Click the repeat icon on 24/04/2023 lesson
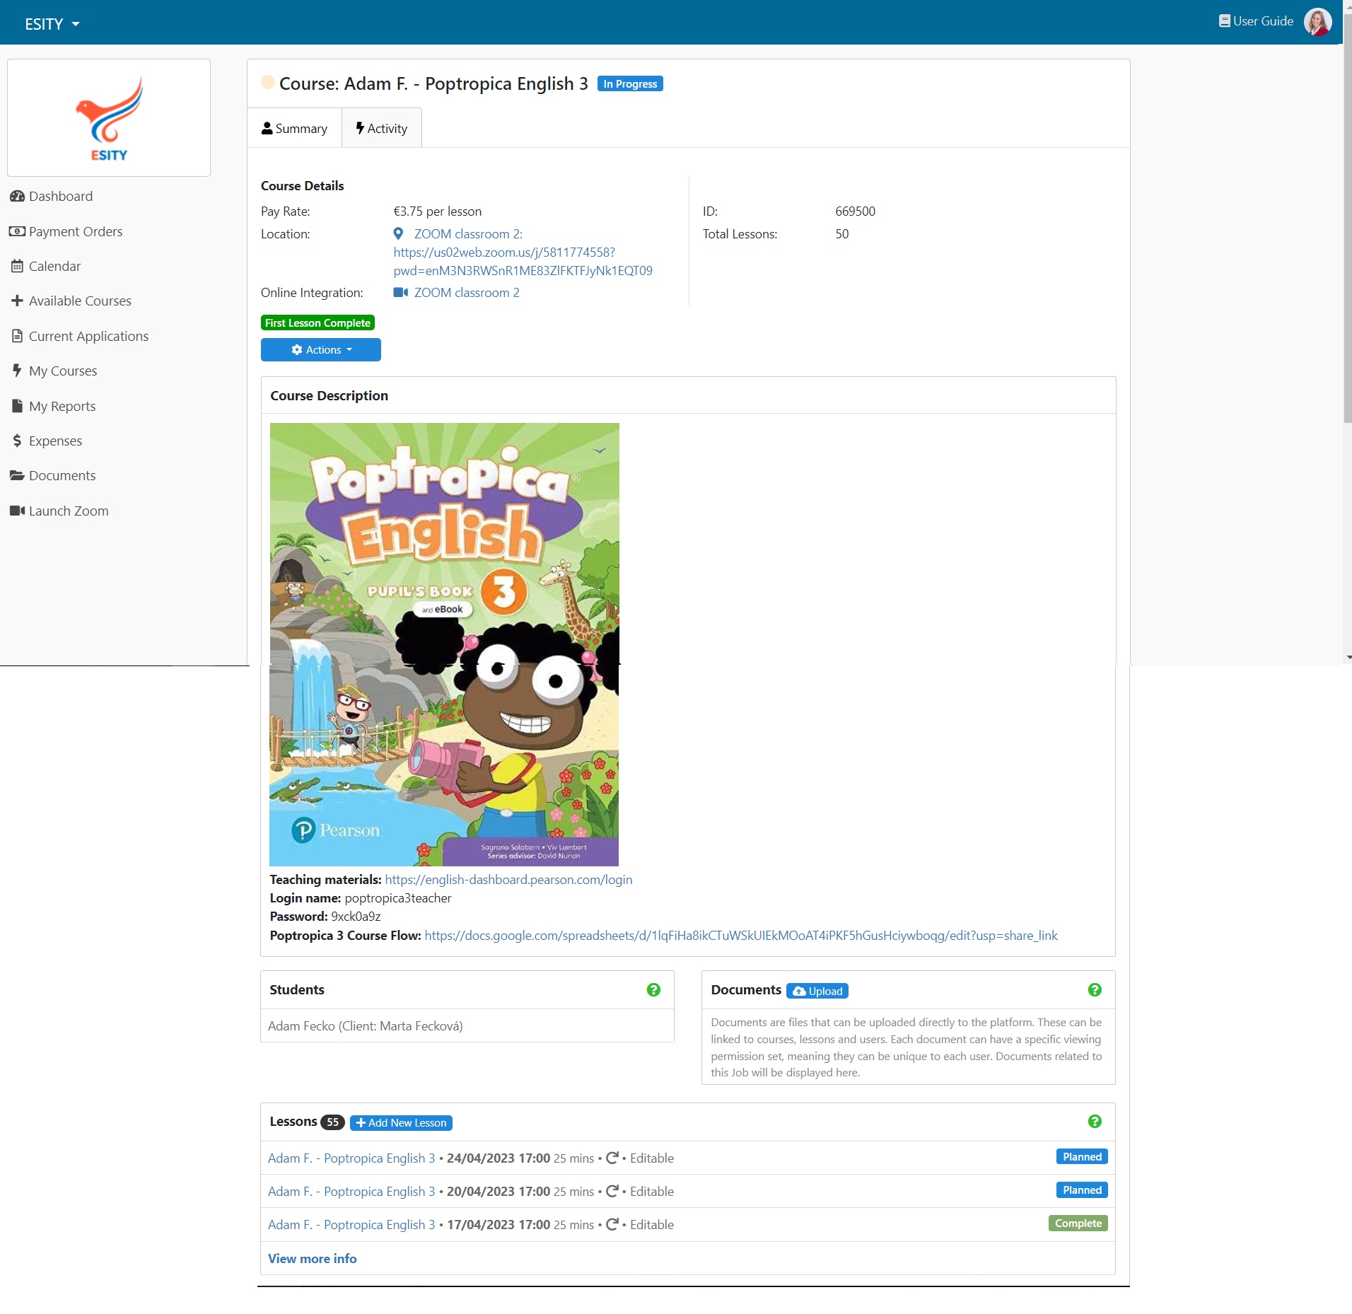The image size is (1352, 1314). [612, 1158]
